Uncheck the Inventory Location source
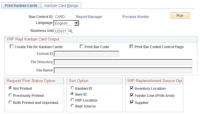The image size is (200, 114). pyautogui.click(x=132, y=88)
